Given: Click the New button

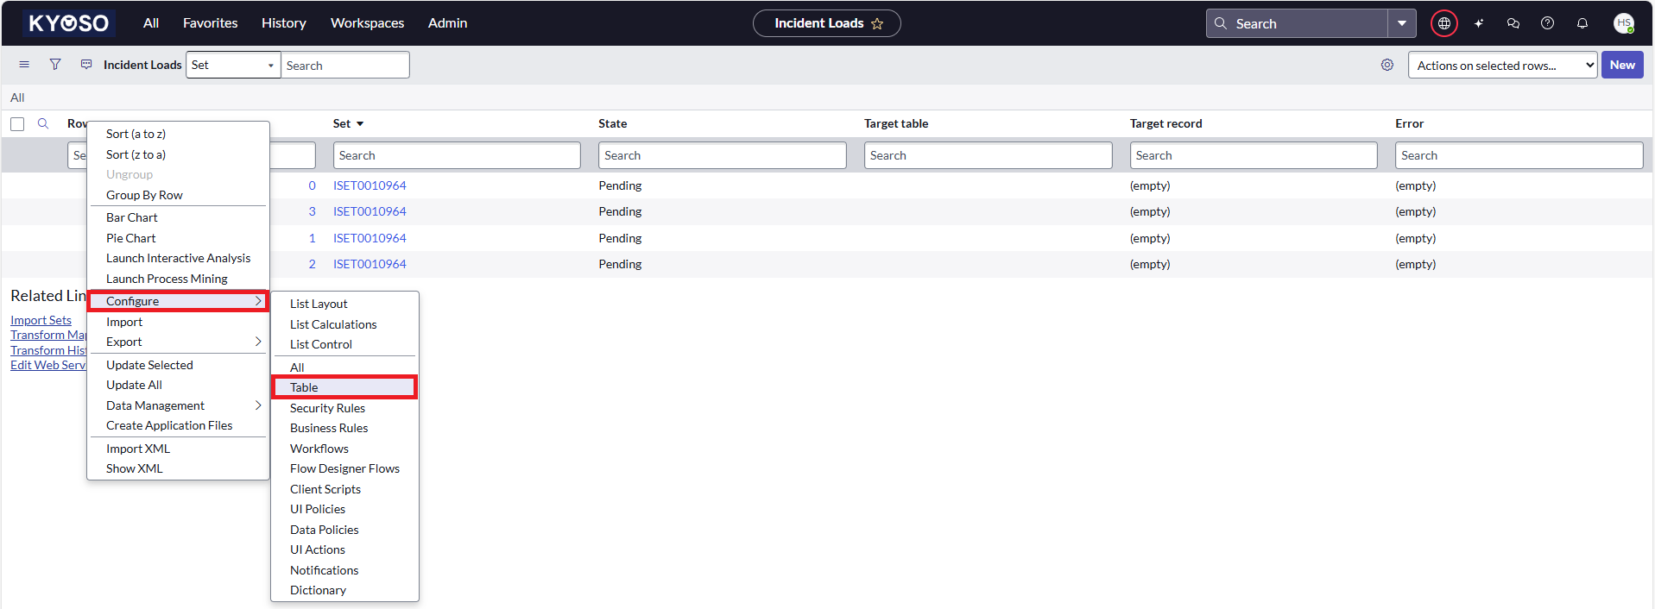Looking at the screenshot, I should (1621, 66).
